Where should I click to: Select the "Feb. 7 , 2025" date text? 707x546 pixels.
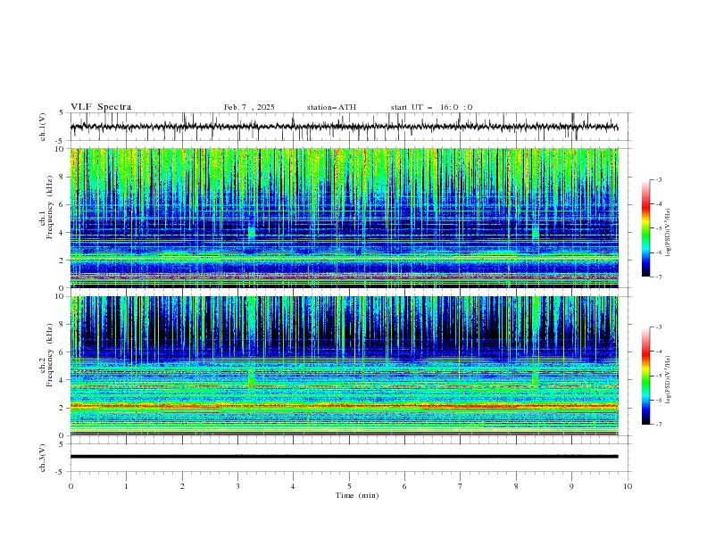249,107
